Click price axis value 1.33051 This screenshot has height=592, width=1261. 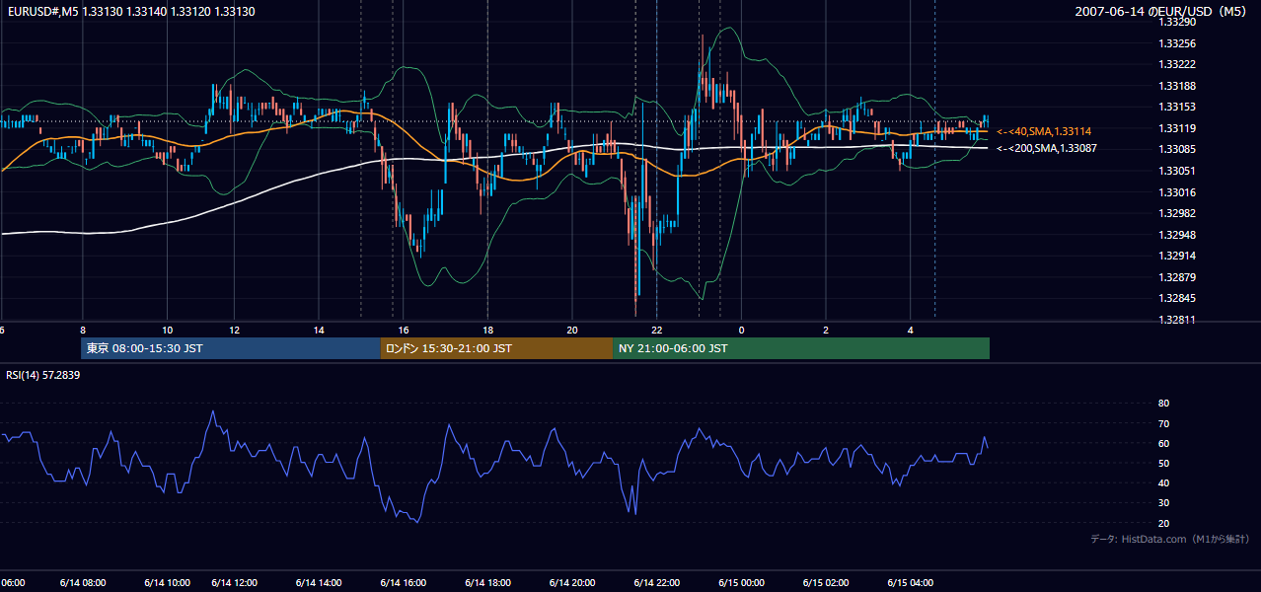1177,171
